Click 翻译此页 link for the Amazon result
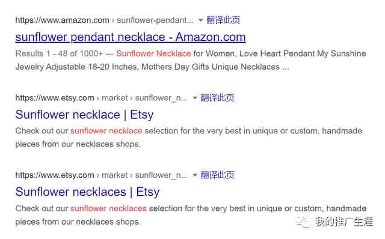The image size is (385, 239). (x=223, y=20)
